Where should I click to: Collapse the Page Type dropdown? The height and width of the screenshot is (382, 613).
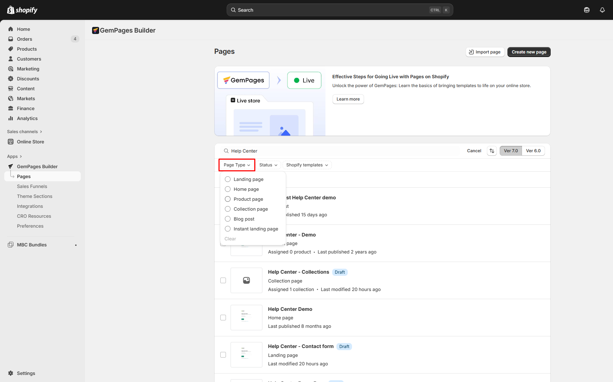tap(237, 165)
